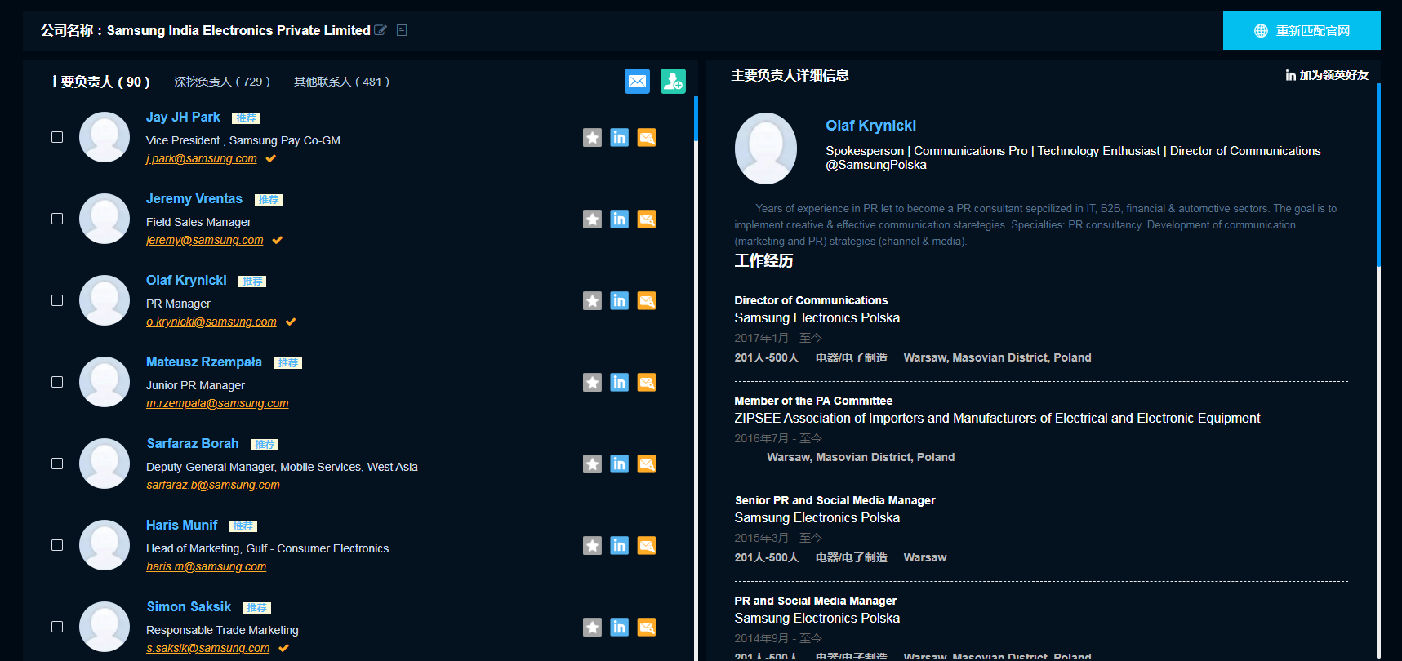This screenshot has height=661, width=1402.
Task: Click mail icon for Simon Saksik
Action: [647, 628]
